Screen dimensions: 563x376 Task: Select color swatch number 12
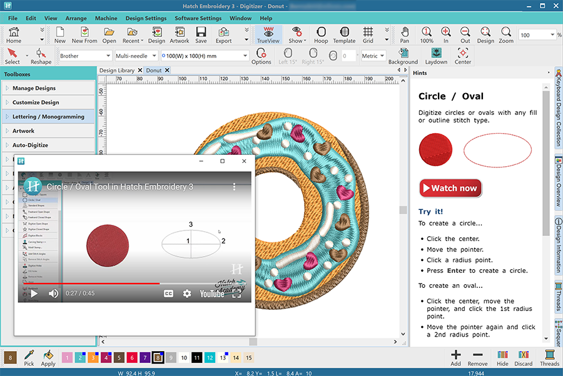click(210, 358)
